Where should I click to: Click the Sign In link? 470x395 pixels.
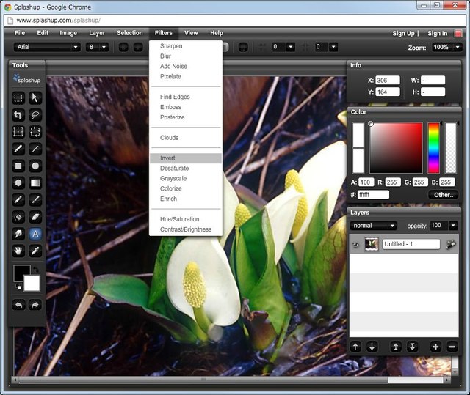(x=438, y=33)
